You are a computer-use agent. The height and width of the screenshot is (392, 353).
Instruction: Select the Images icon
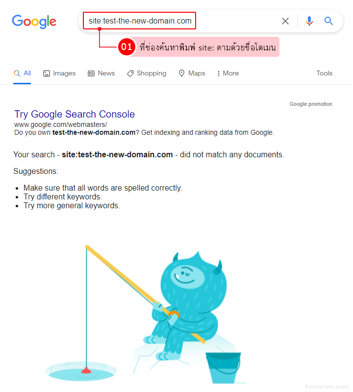(47, 73)
